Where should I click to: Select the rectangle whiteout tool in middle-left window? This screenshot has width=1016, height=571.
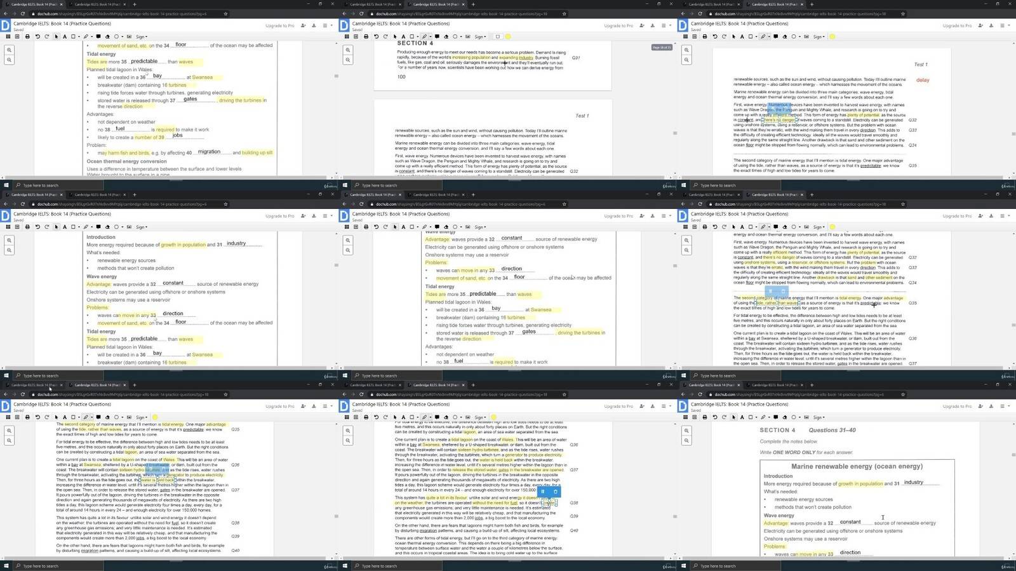(73, 227)
